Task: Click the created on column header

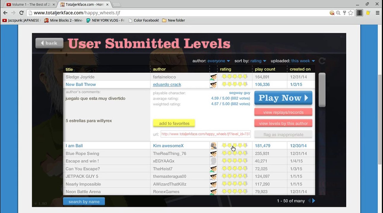Action: (x=300, y=69)
